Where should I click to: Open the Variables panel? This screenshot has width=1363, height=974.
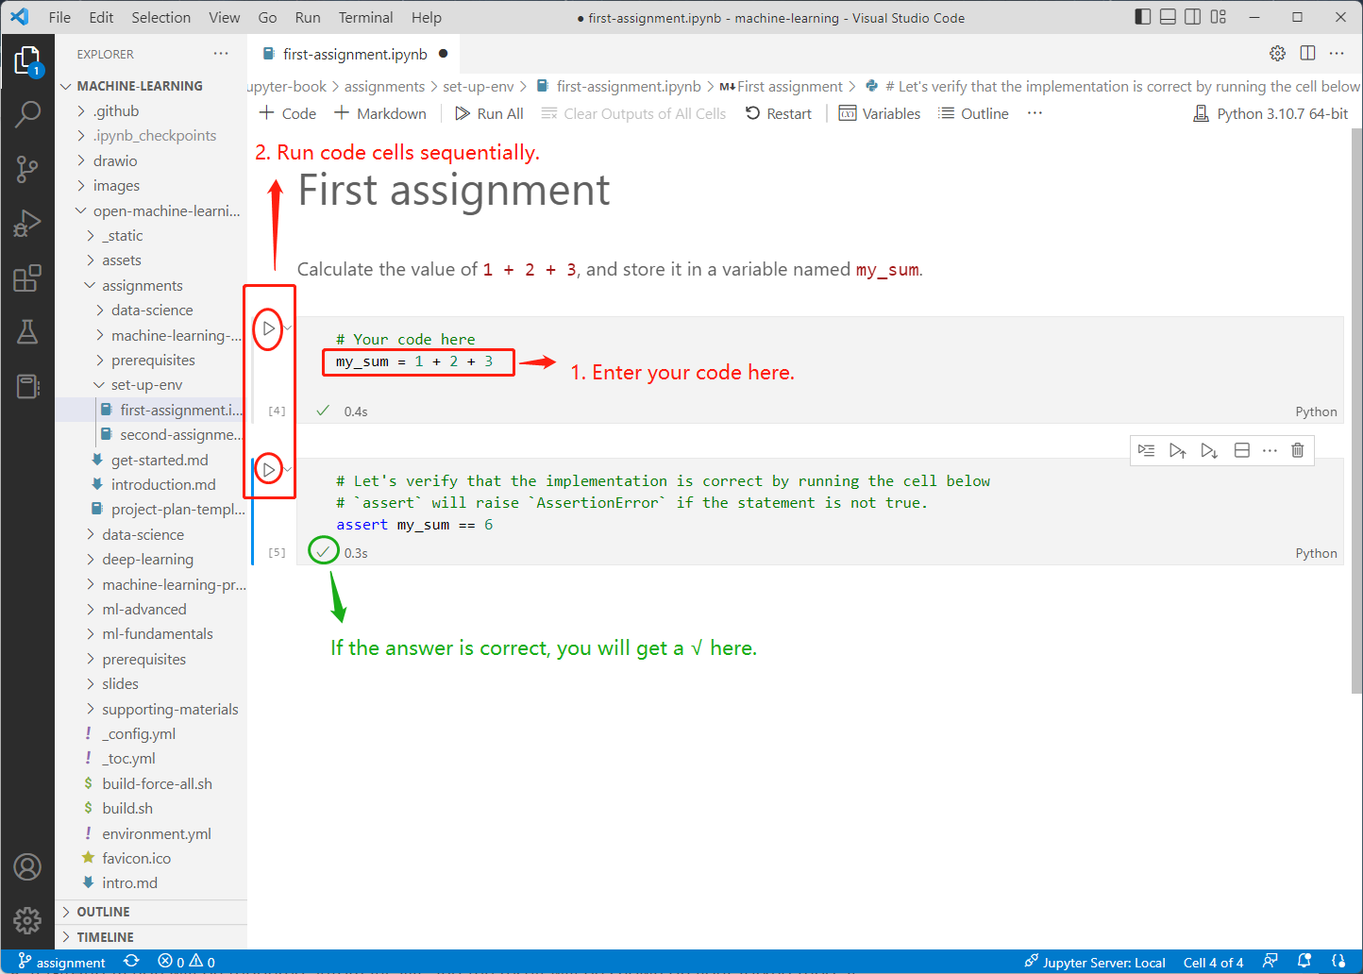(880, 113)
